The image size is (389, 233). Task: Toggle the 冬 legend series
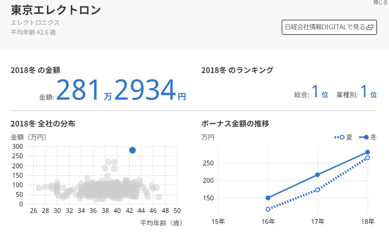(368, 137)
